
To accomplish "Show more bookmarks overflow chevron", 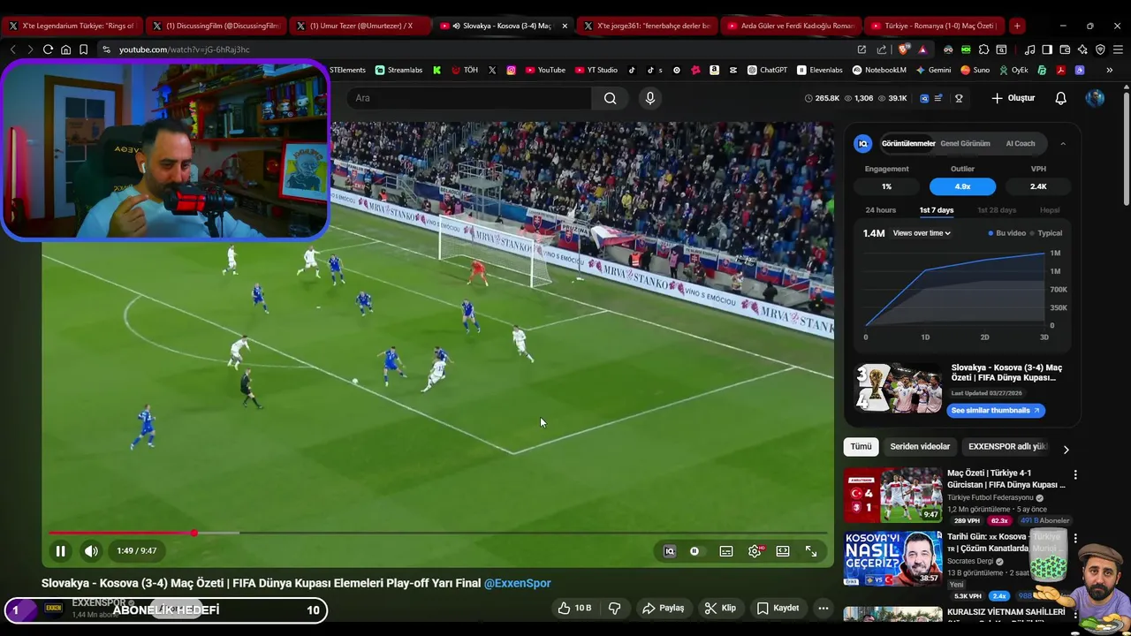I will click(x=1110, y=70).
